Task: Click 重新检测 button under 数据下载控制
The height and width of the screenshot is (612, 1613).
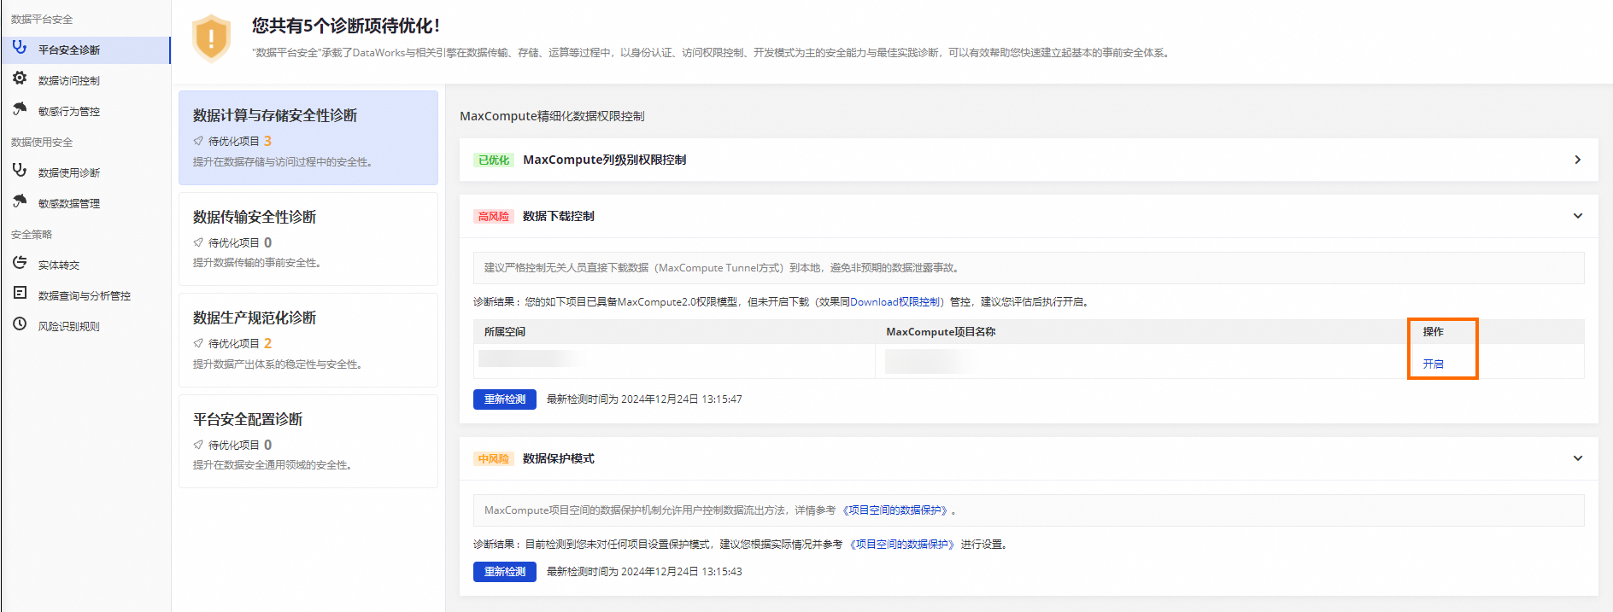Action: (x=505, y=399)
